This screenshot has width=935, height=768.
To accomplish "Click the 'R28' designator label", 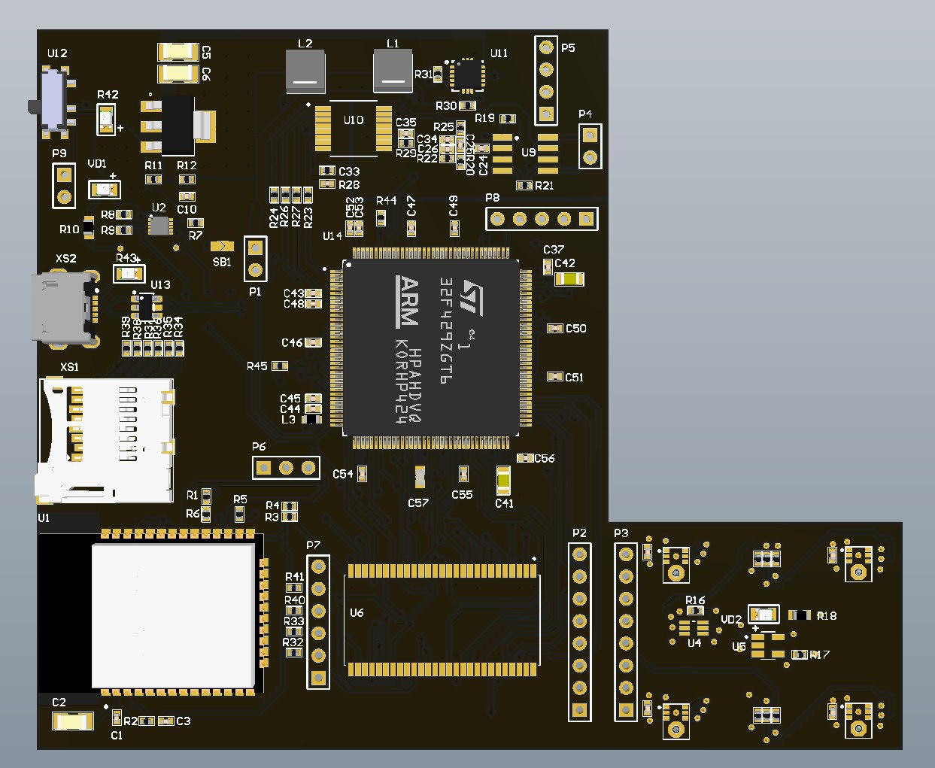I will point(349,185).
